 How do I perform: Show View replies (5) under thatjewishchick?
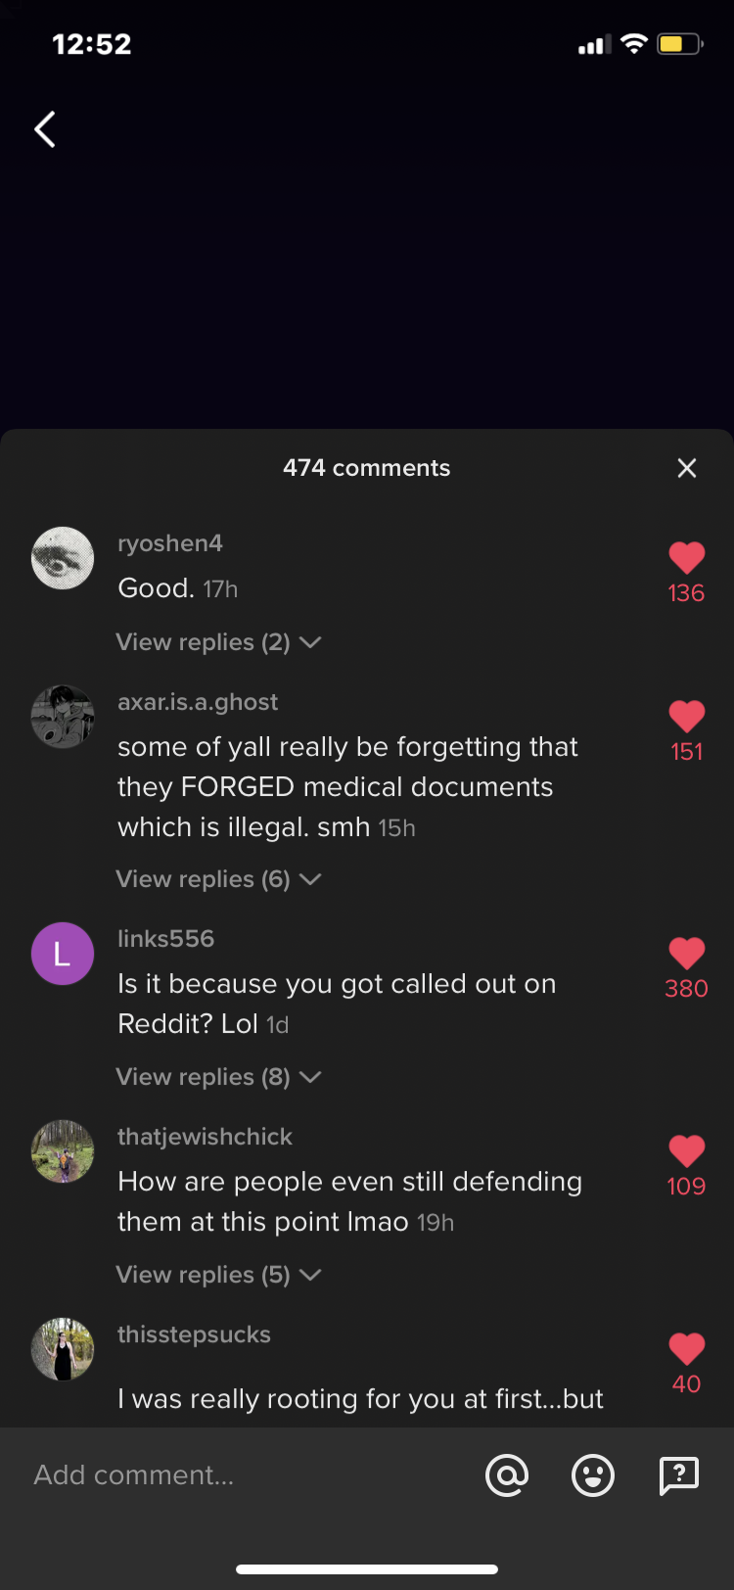pos(219,1275)
